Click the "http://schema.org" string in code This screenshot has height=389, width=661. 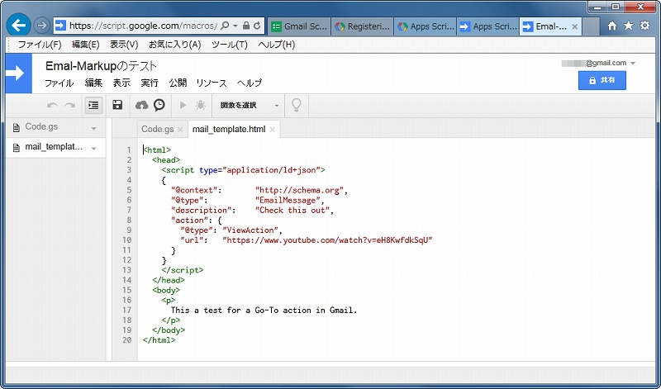pyautogui.click(x=299, y=190)
